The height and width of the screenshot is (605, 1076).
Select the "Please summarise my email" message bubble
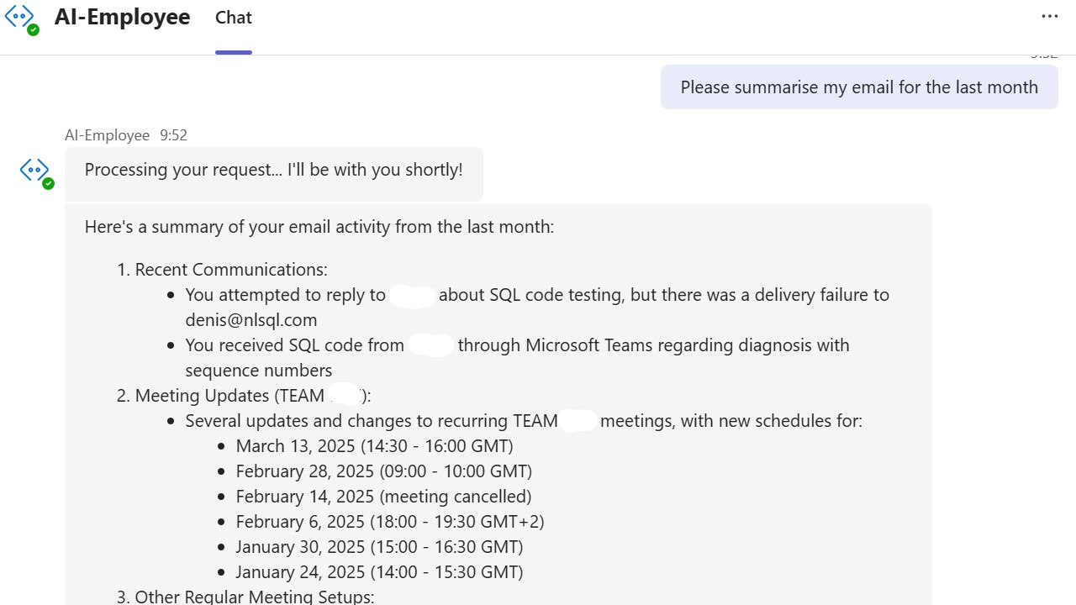click(x=858, y=87)
